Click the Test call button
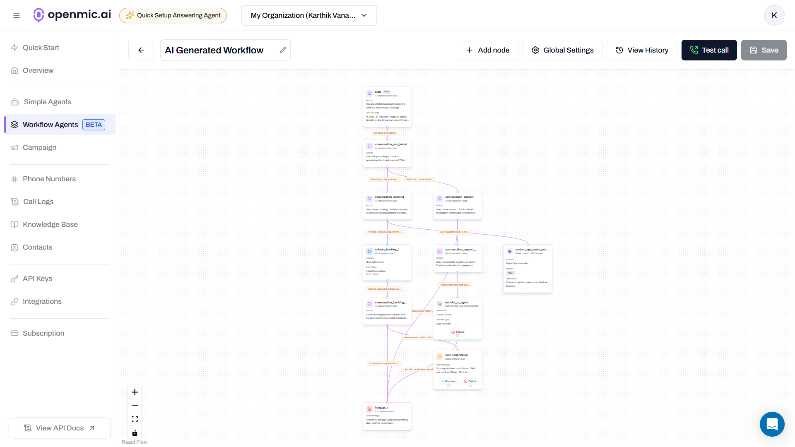Image resolution: width=795 pixels, height=447 pixels. coord(709,50)
